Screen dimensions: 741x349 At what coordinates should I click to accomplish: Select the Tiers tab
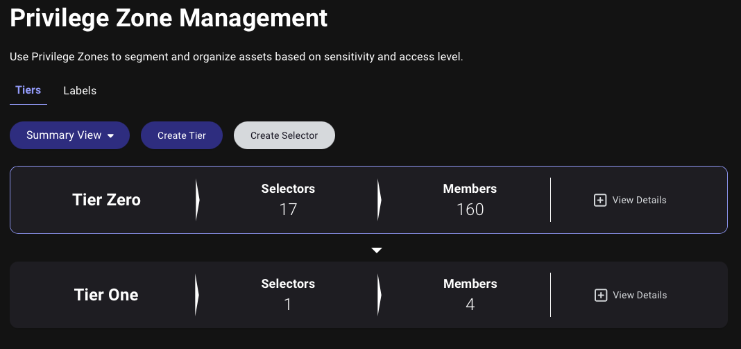click(x=28, y=90)
